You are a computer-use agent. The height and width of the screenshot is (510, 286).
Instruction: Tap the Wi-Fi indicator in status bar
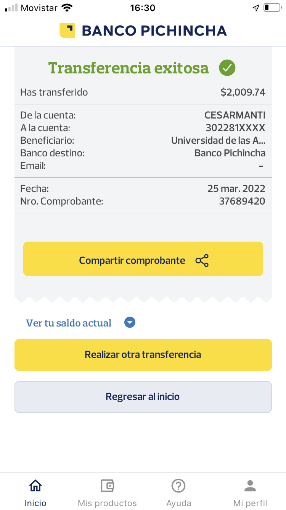(x=67, y=8)
